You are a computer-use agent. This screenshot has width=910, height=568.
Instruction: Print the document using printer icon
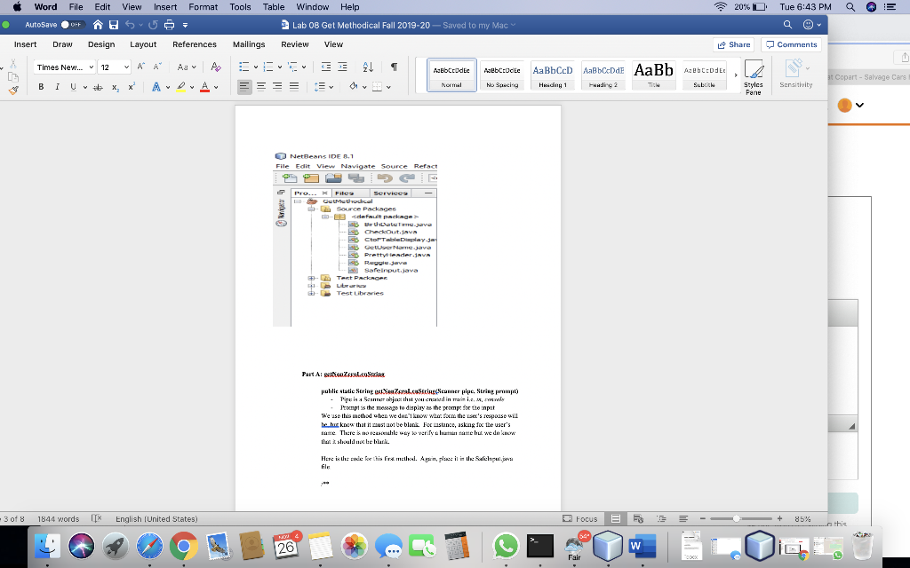tap(169, 25)
